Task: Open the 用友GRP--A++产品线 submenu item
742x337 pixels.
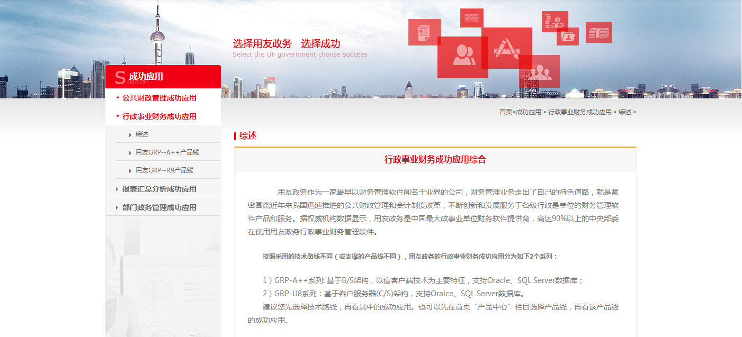Action: (167, 152)
